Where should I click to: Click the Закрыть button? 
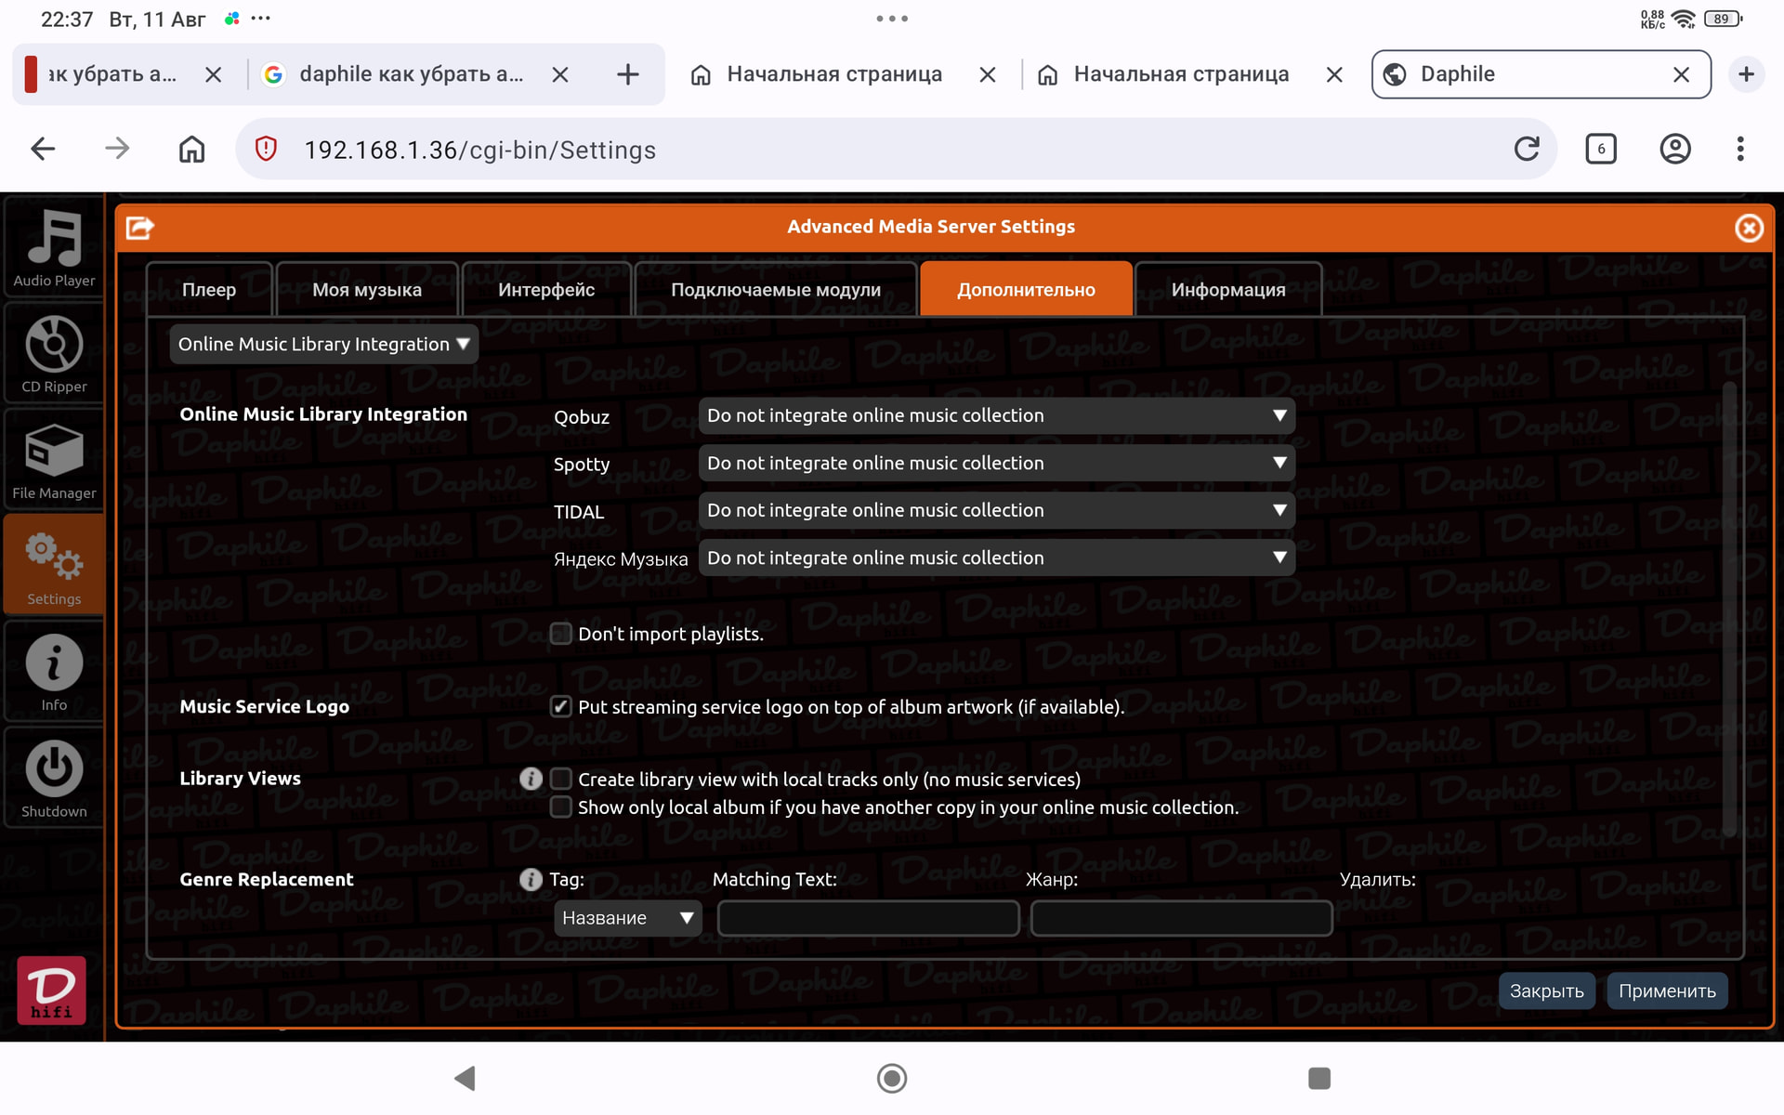(1547, 990)
